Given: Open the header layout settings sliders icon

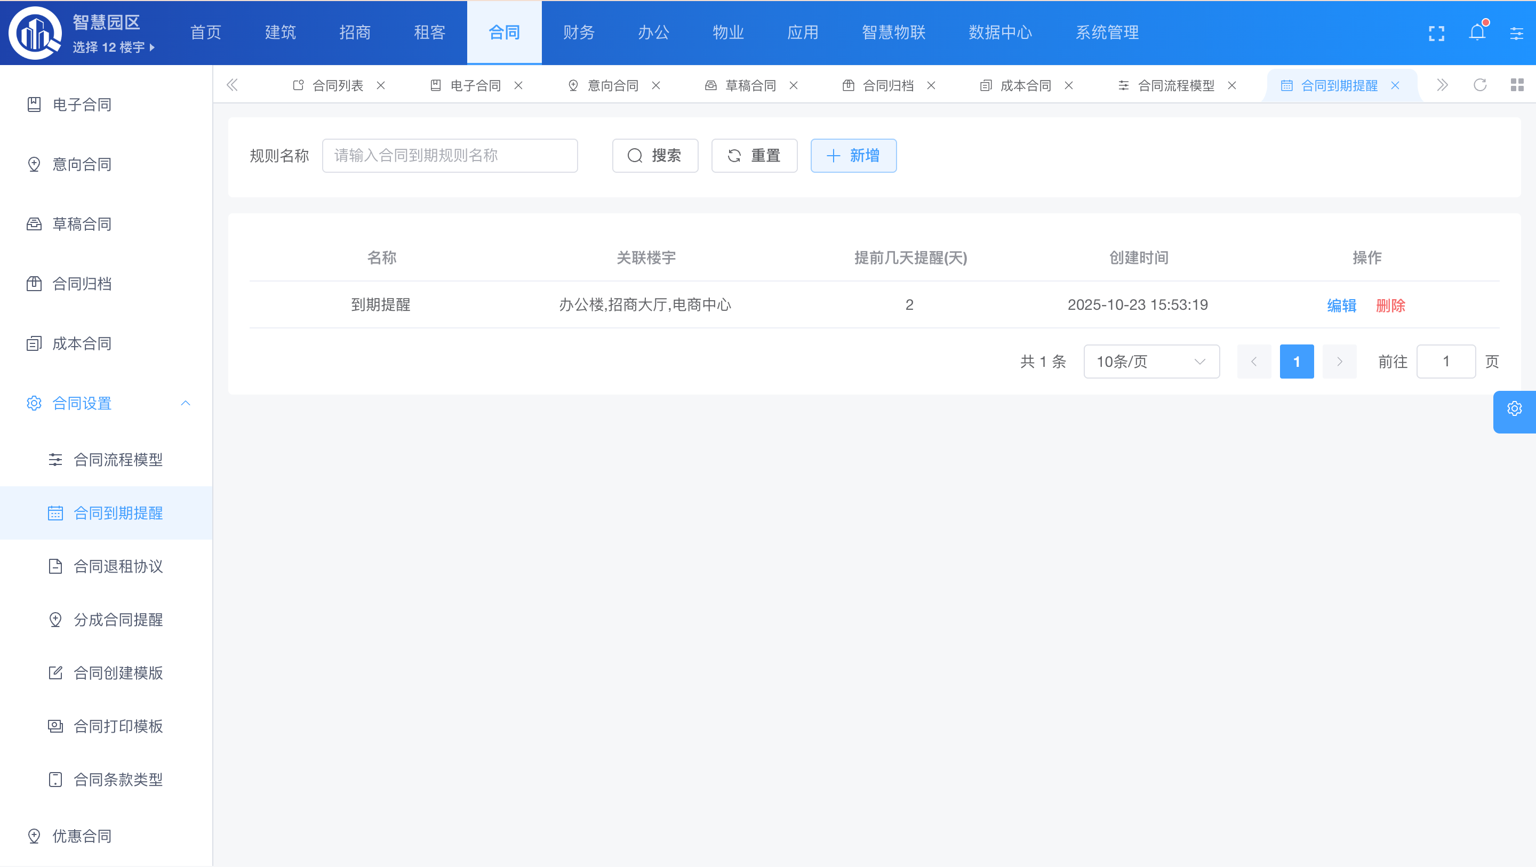Looking at the screenshot, I should tap(1516, 34).
